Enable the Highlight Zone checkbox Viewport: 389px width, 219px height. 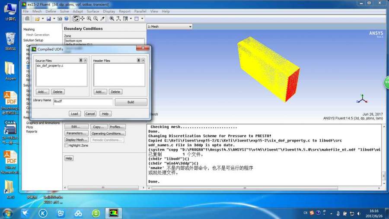tap(66, 145)
